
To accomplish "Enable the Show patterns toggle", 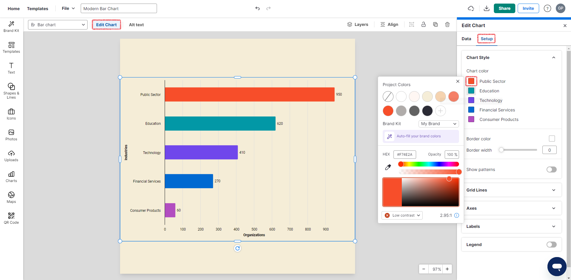I will click(x=551, y=169).
